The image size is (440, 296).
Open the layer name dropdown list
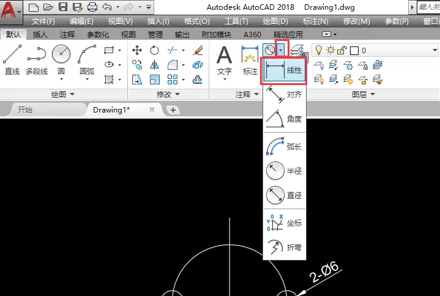(x=434, y=50)
